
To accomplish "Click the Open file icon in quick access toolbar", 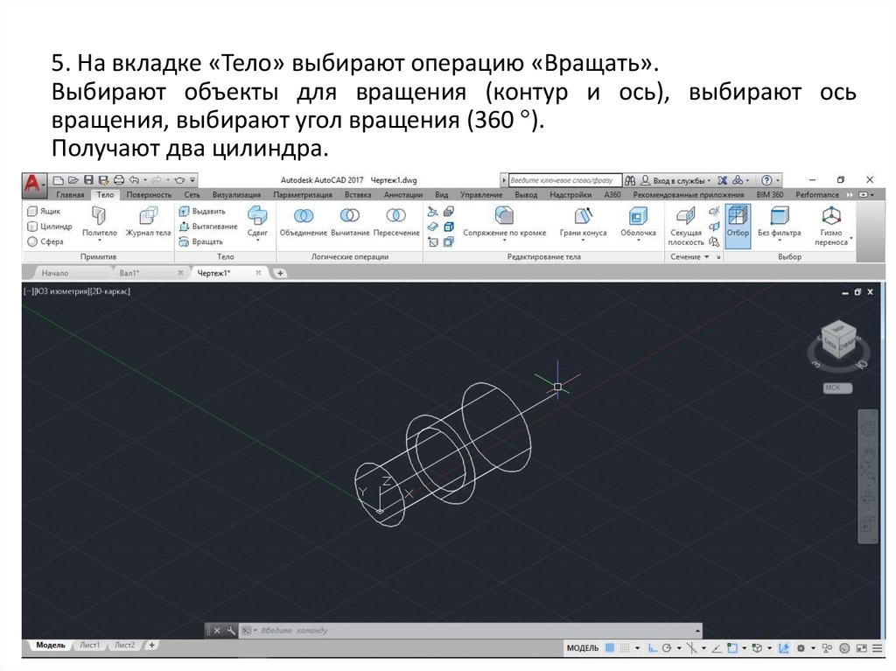I will coord(73,180).
